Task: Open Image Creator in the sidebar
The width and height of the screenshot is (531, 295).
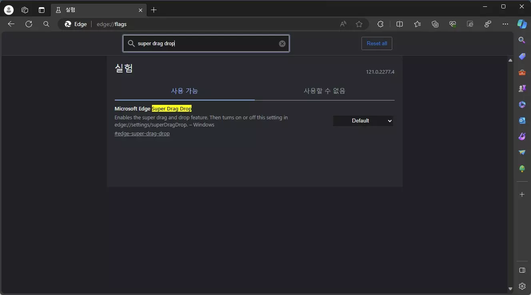Action: click(x=522, y=136)
